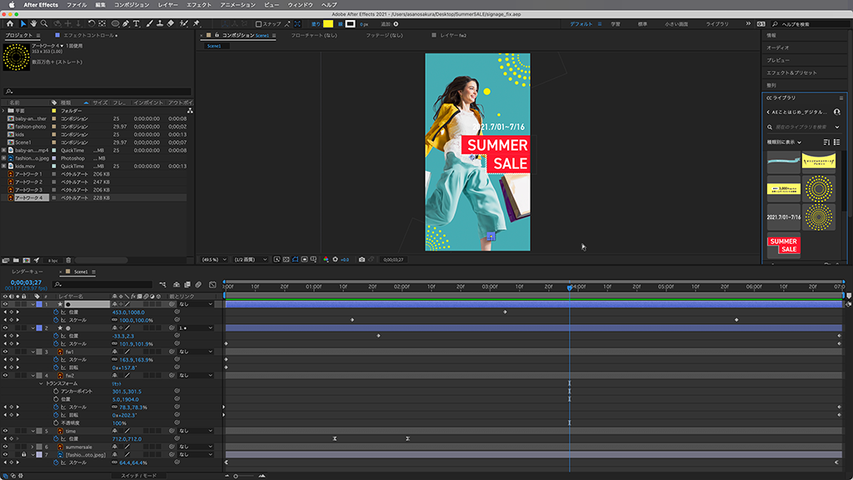Select the Hand tool in the toolbar
This screenshot has width=853, height=480.
(34, 23)
